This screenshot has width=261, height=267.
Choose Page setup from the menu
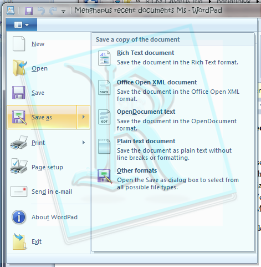[47, 167]
